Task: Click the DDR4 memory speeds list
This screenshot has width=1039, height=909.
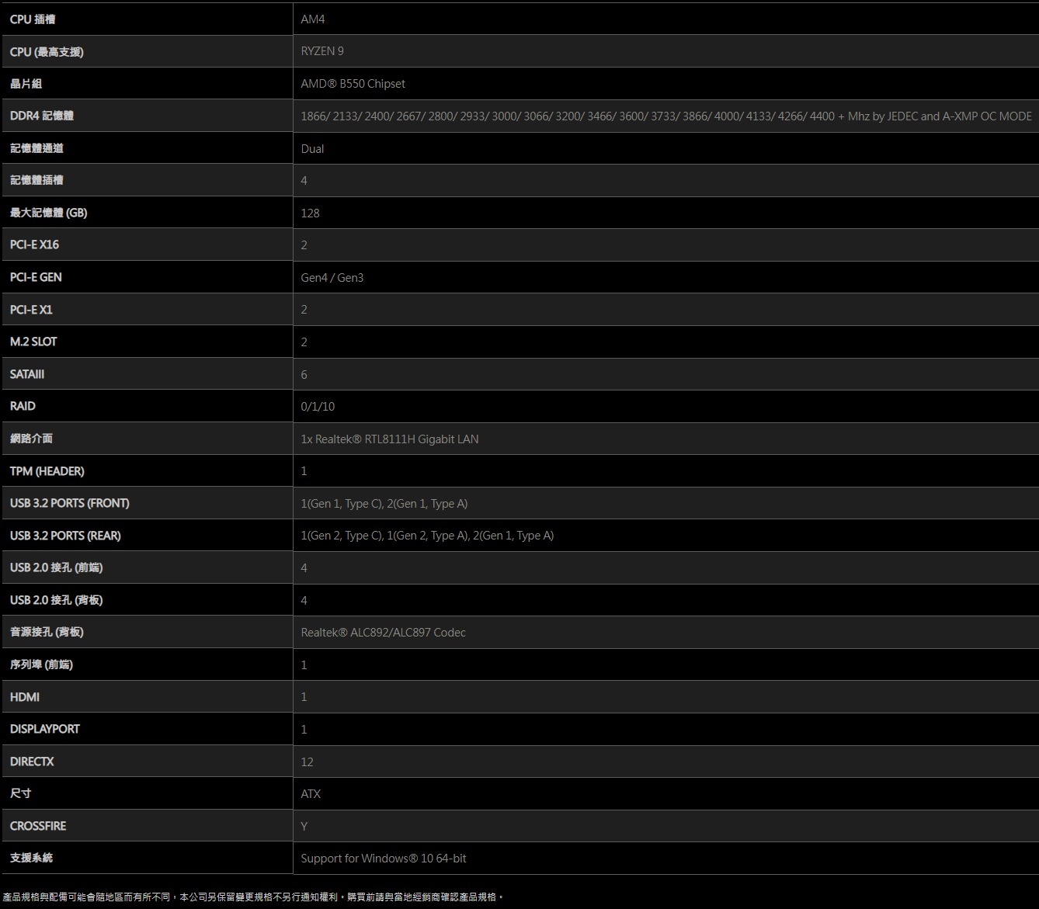Action: coord(665,116)
